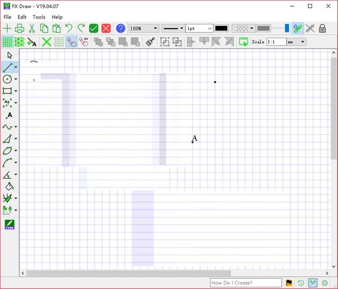Click the horizontal scrollbar thumb
338x289 pixels.
pos(128,273)
